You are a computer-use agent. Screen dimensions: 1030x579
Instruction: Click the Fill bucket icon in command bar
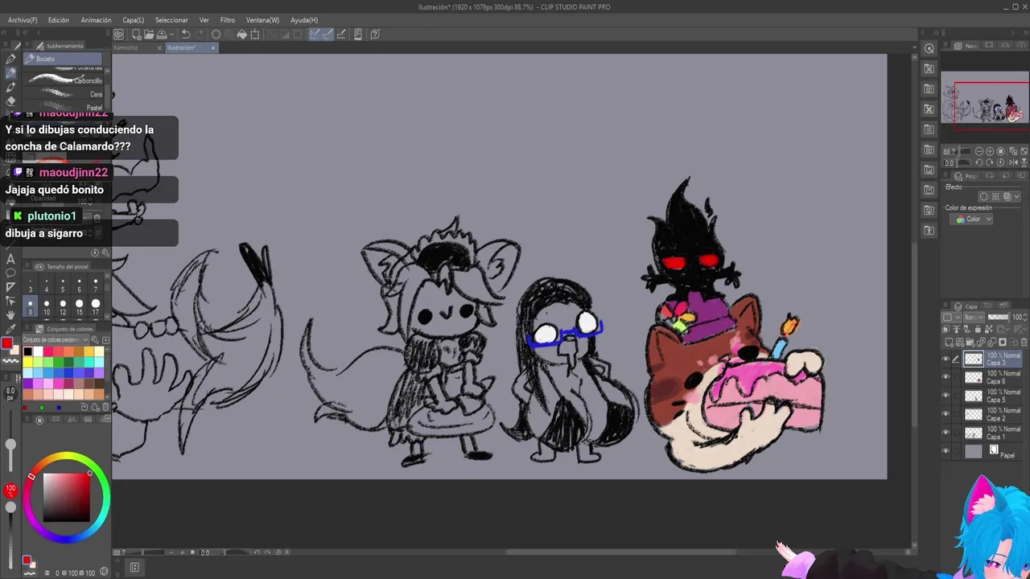[241, 35]
